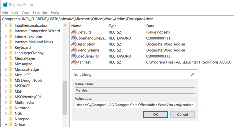Screen dimensions: 234x127
Task: Click the Description string value icon
Action: point(73,44)
